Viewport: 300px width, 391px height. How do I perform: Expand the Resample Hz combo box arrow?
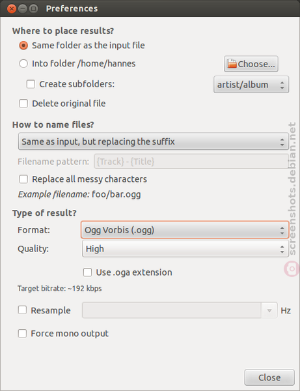point(269,310)
